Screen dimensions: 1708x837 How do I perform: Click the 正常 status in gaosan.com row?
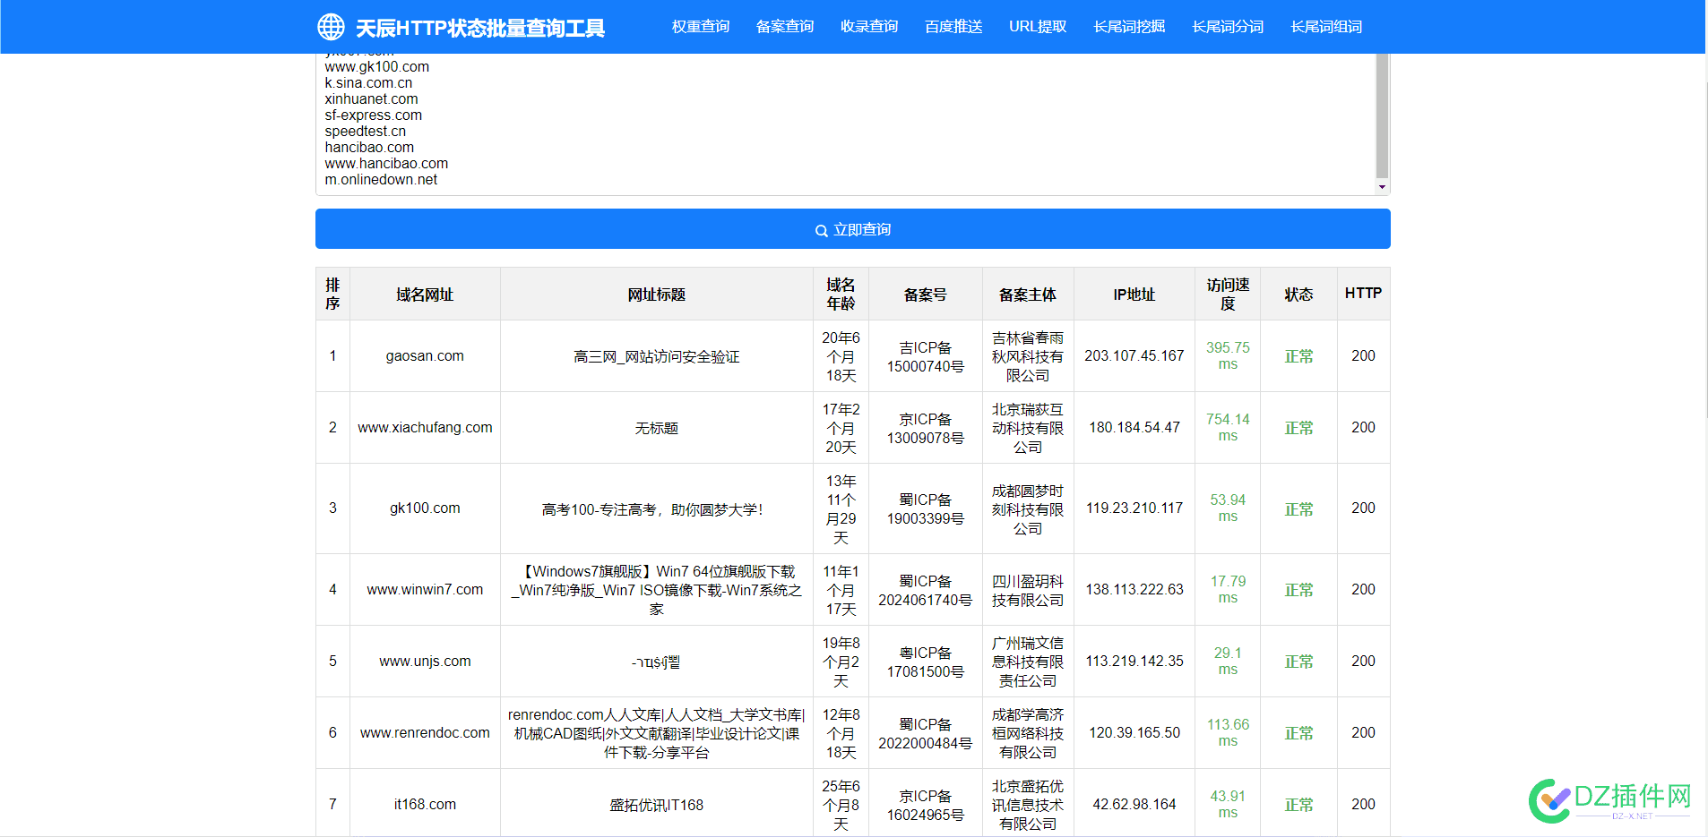[1298, 357]
